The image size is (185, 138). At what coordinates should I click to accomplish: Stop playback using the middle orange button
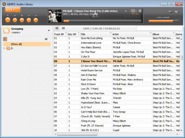click(x=22, y=20)
